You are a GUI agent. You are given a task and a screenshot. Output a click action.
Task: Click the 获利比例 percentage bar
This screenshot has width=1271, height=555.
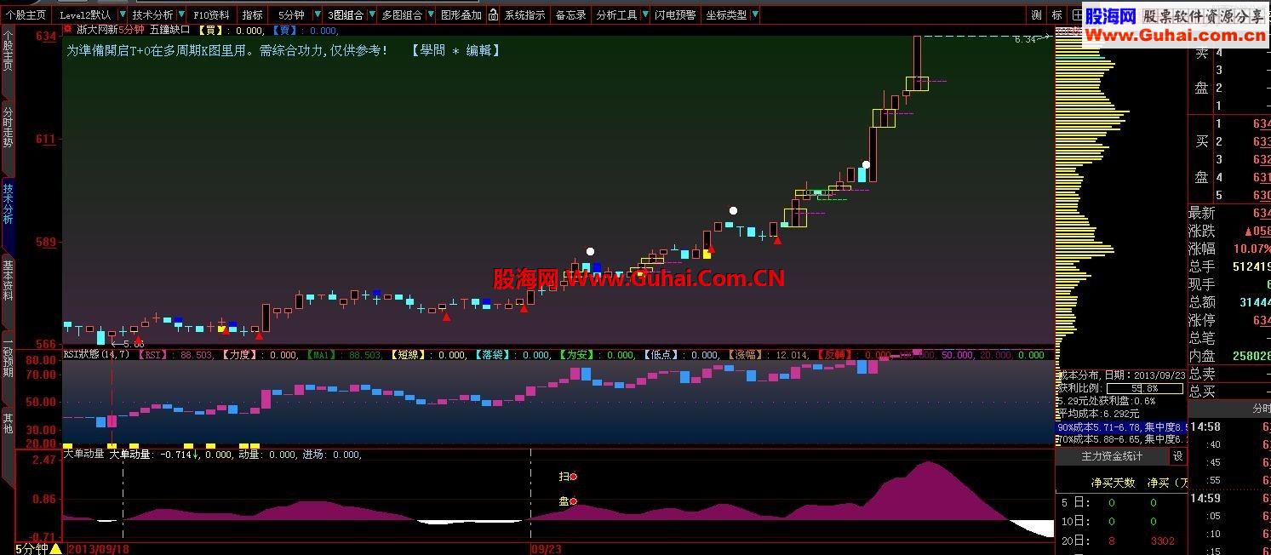pyautogui.click(x=1144, y=389)
